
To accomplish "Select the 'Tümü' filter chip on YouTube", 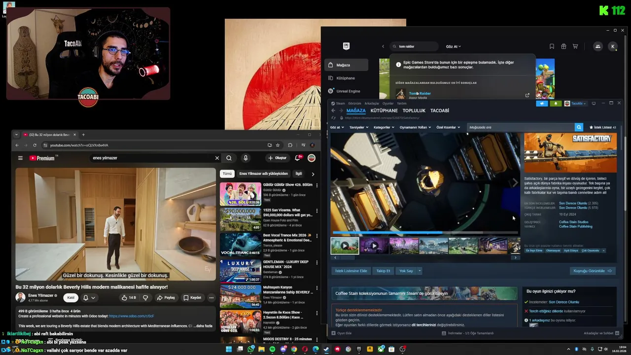I will (x=227, y=174).
